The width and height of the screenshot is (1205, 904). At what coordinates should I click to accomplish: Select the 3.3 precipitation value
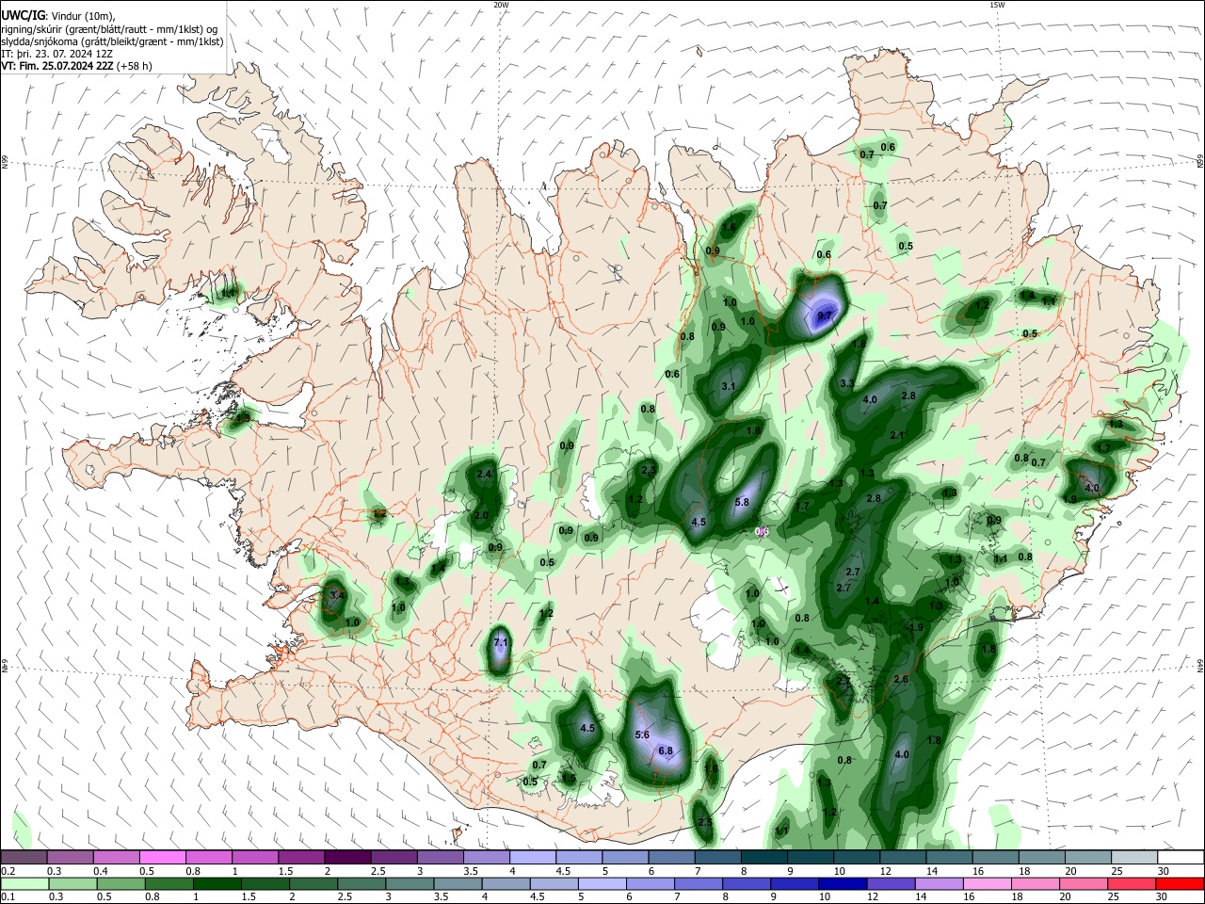coord(847,383)
